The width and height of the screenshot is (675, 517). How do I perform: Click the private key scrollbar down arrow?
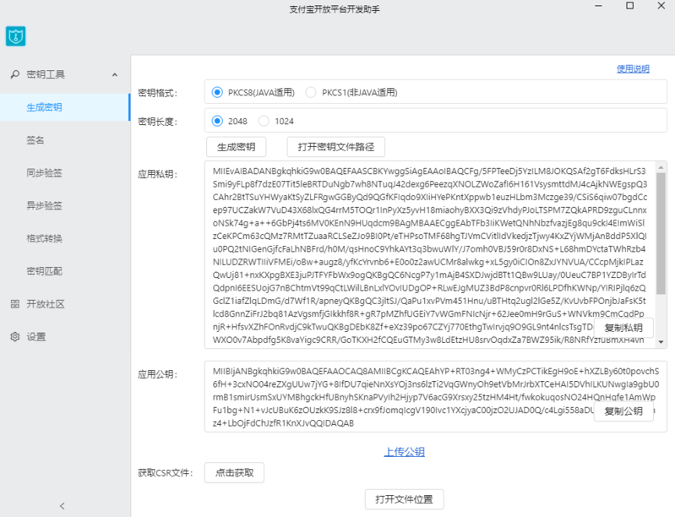(x=661, y=342)
